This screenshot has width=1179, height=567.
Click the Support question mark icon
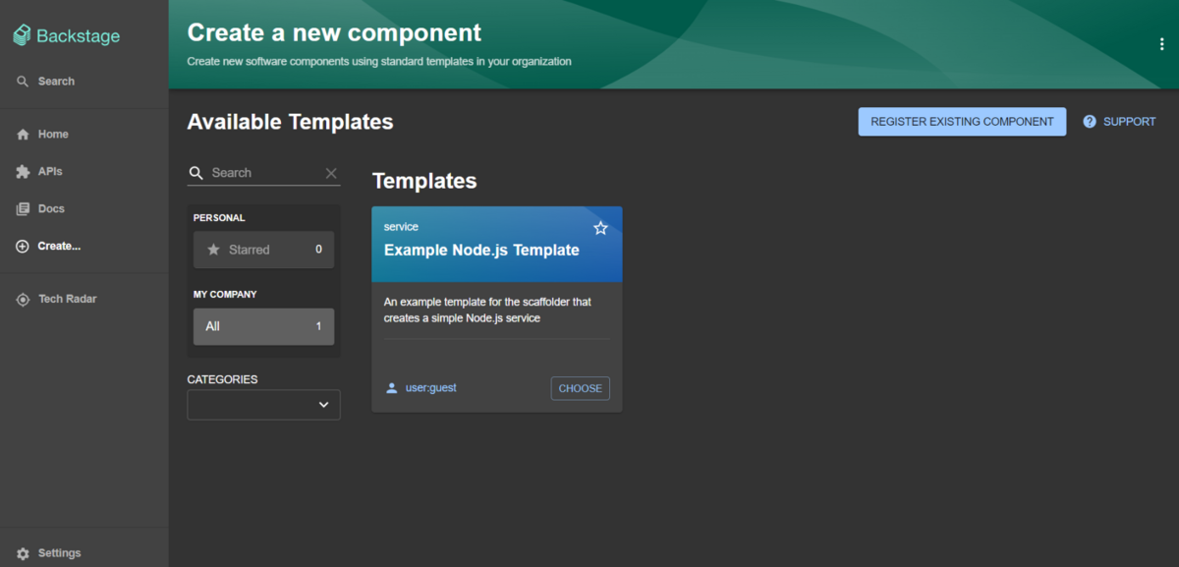click(1090, 122)
